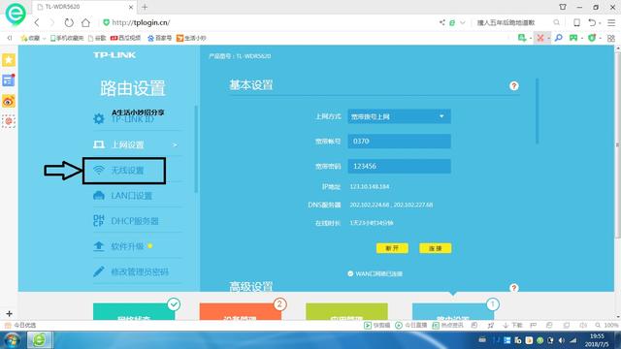Open the 手机收藏夹 bookmark
The width and height of the screenshot is (621, 349).
(67, 38)
